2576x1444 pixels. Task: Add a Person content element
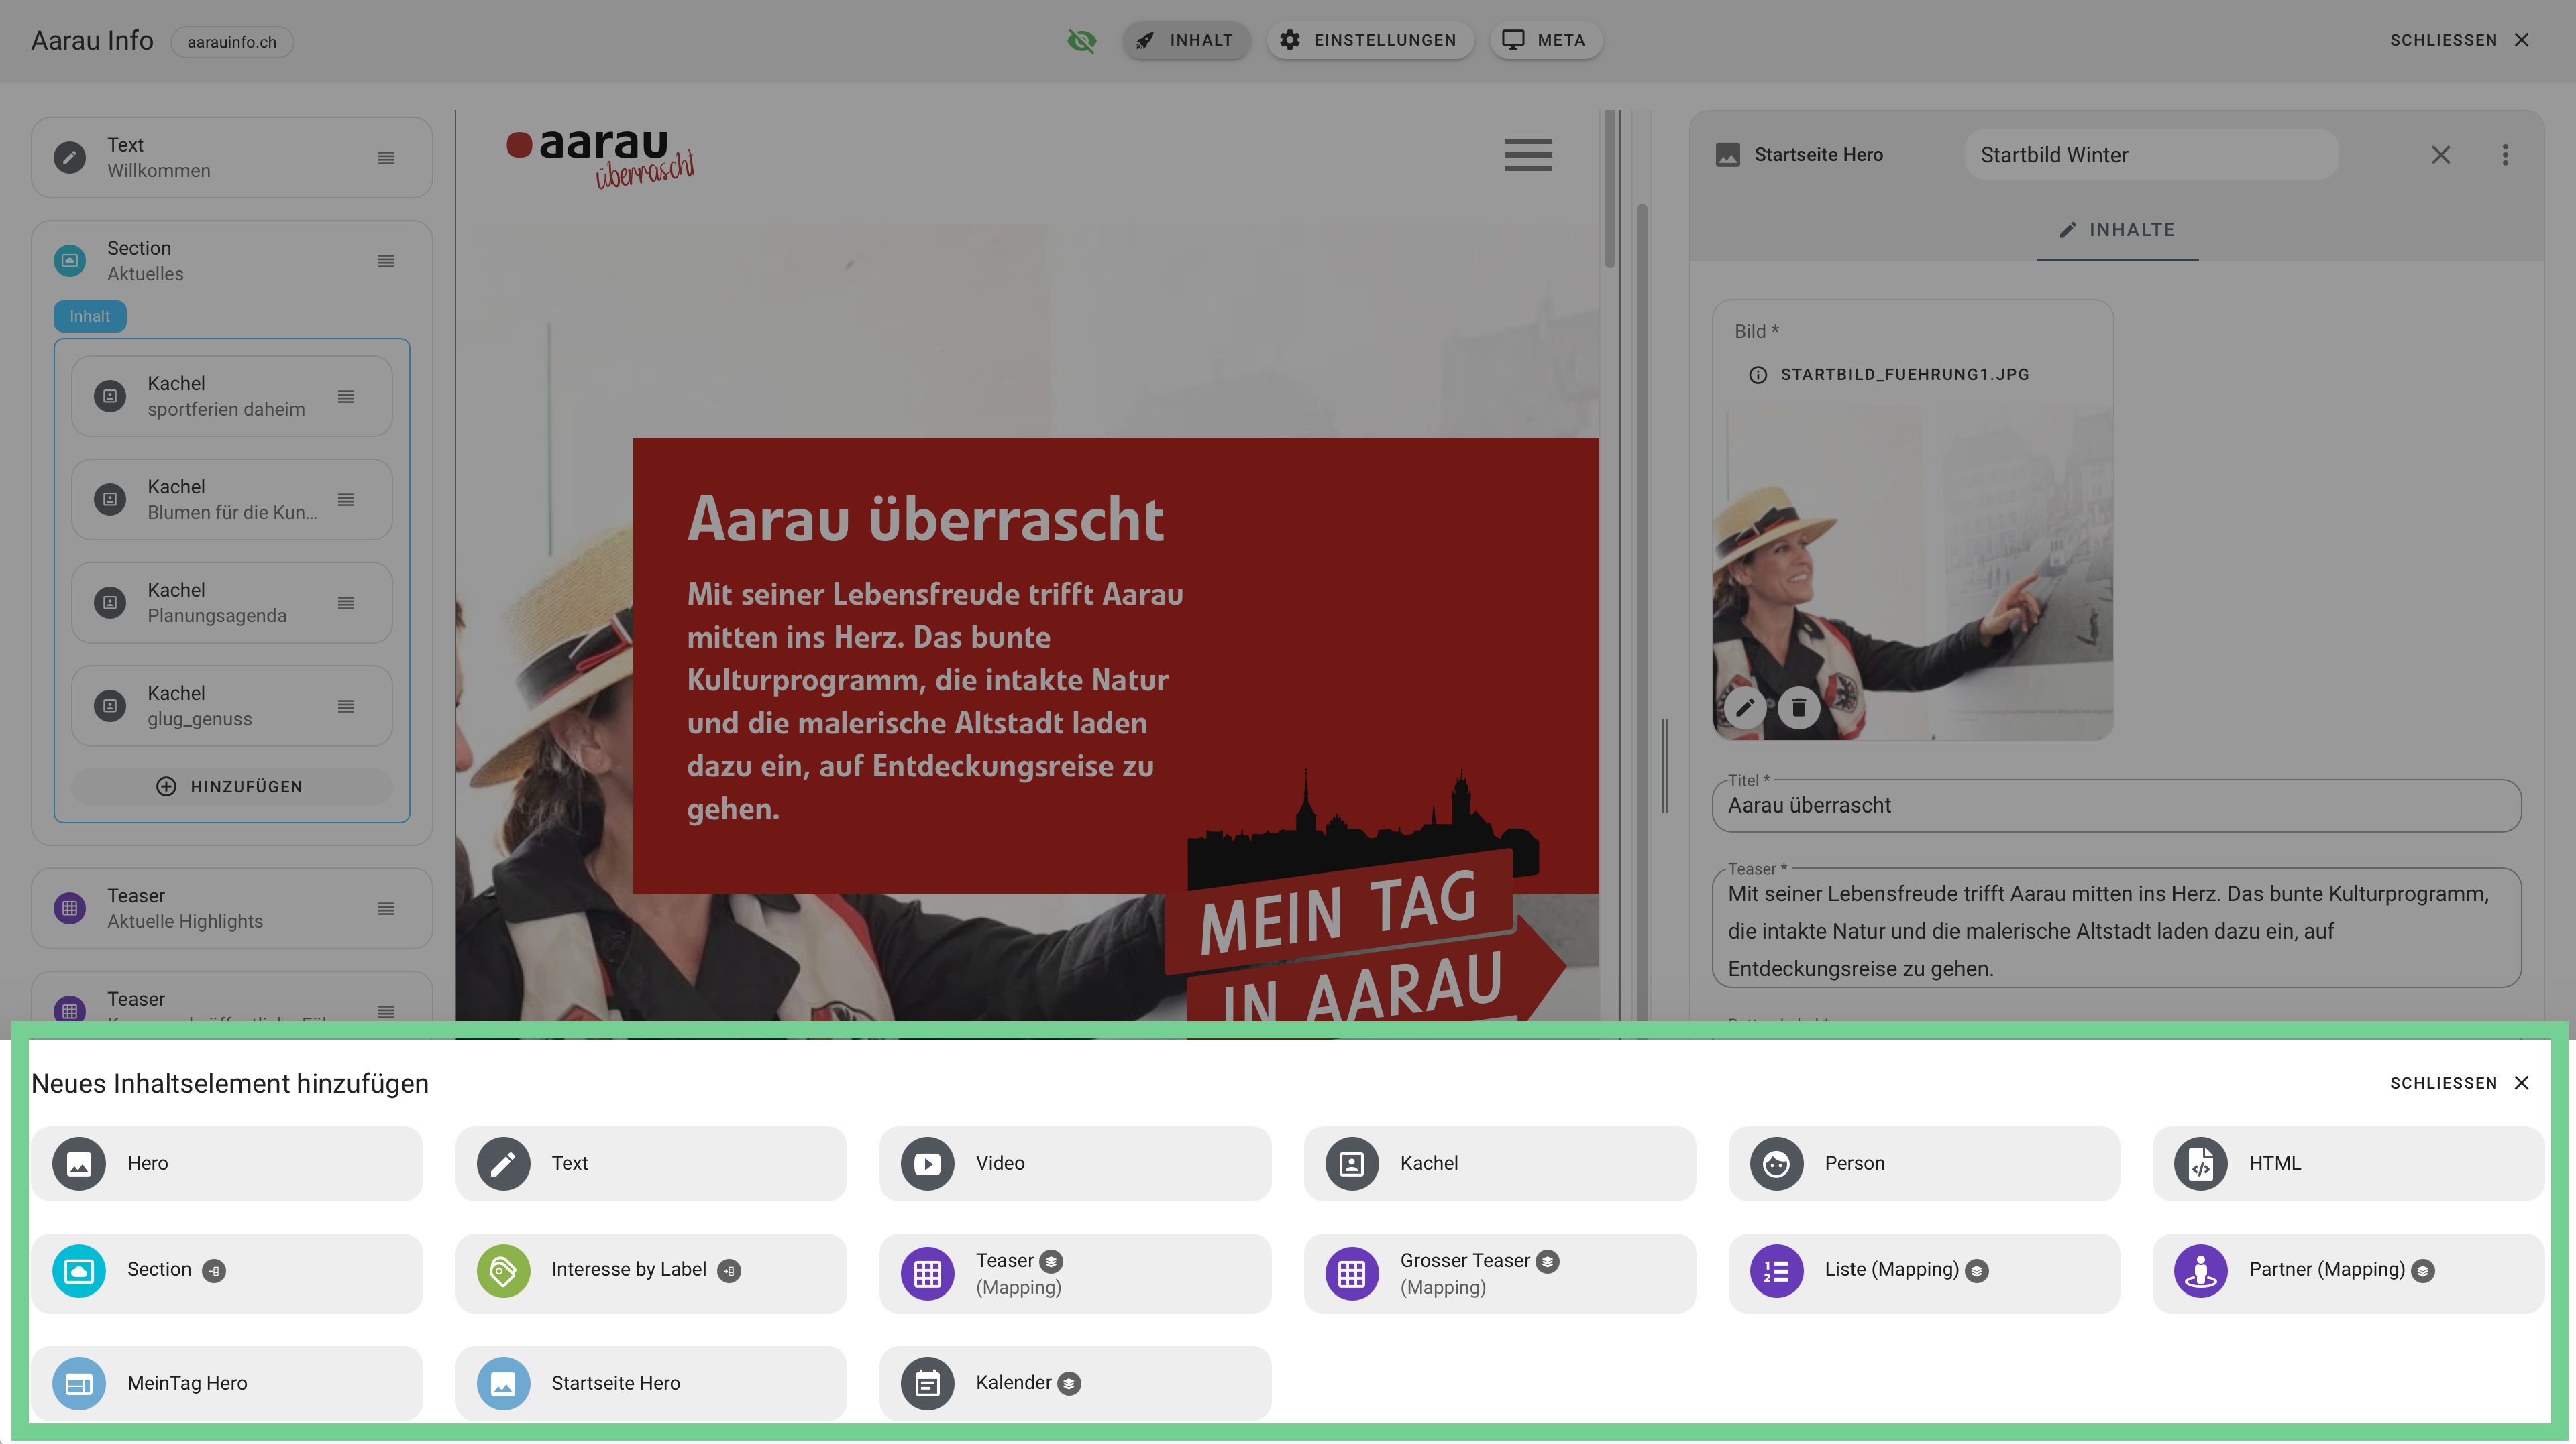point(1922,1163)
